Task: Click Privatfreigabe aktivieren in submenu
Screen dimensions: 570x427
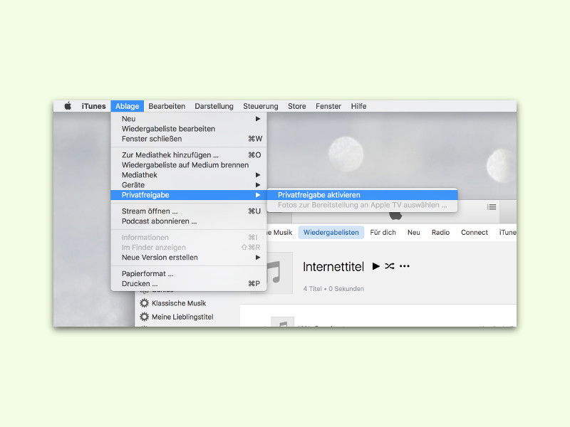Action: 362,195
